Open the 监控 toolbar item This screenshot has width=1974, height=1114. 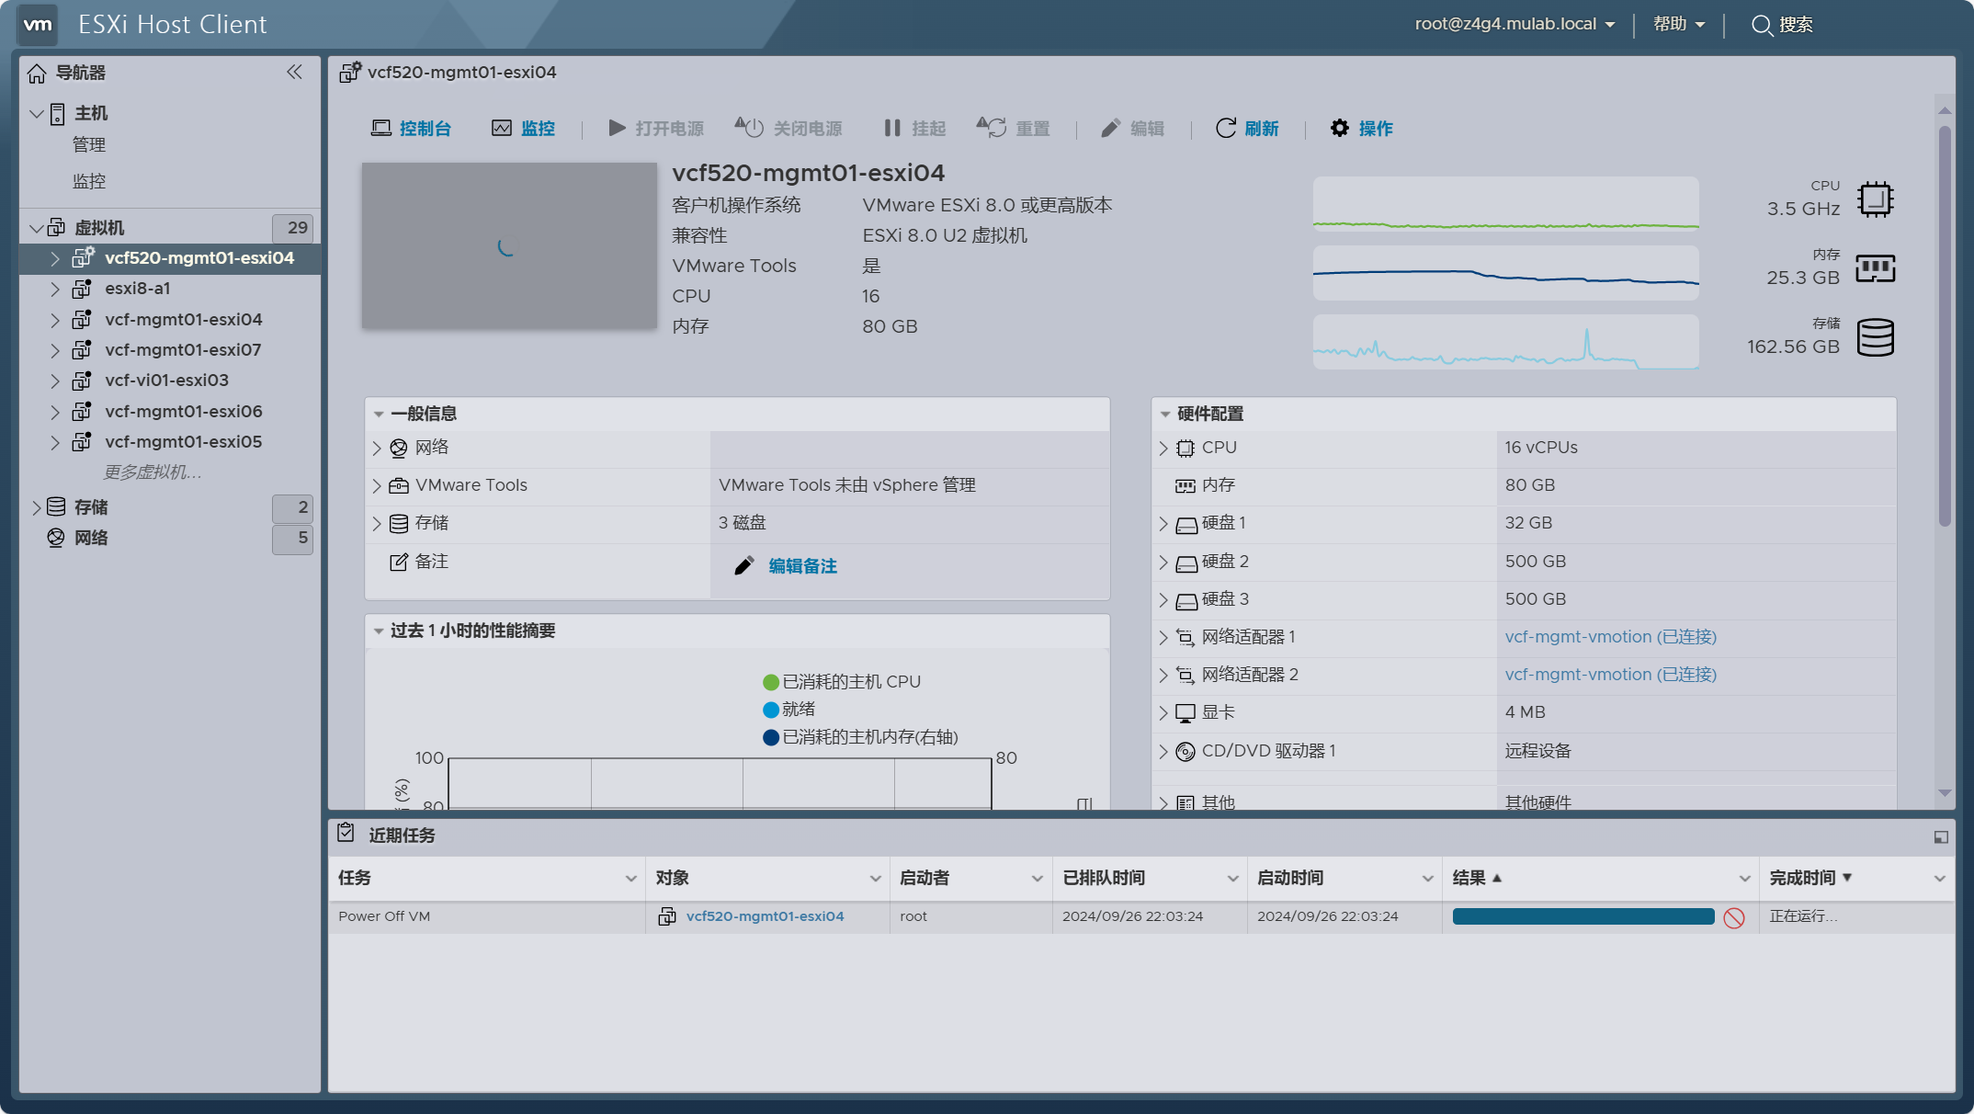(523, 129)
